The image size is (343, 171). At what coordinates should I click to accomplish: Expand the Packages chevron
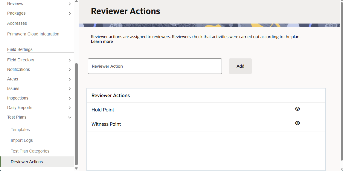[69, 13]
